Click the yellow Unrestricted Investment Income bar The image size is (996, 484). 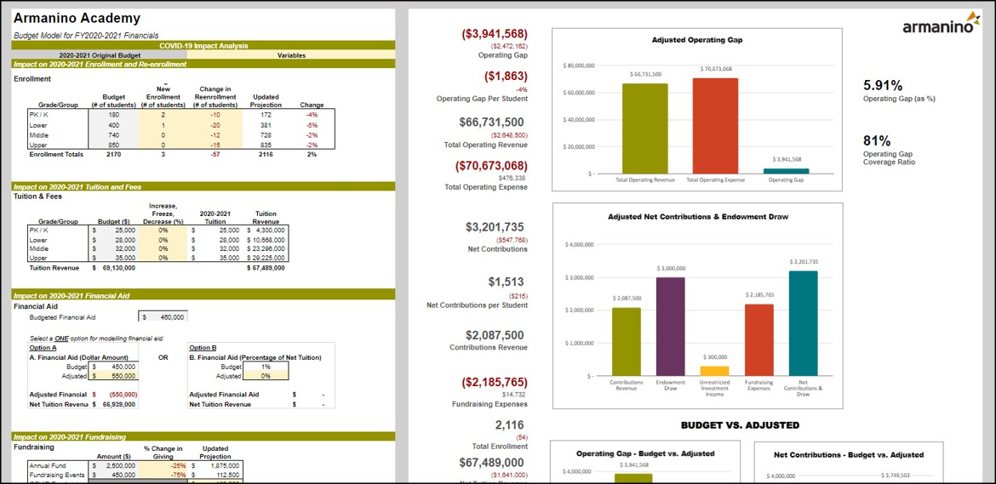(714, 371)
